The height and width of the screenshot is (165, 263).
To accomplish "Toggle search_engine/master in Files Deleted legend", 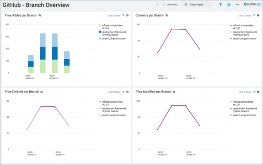I will coord(113,115).
